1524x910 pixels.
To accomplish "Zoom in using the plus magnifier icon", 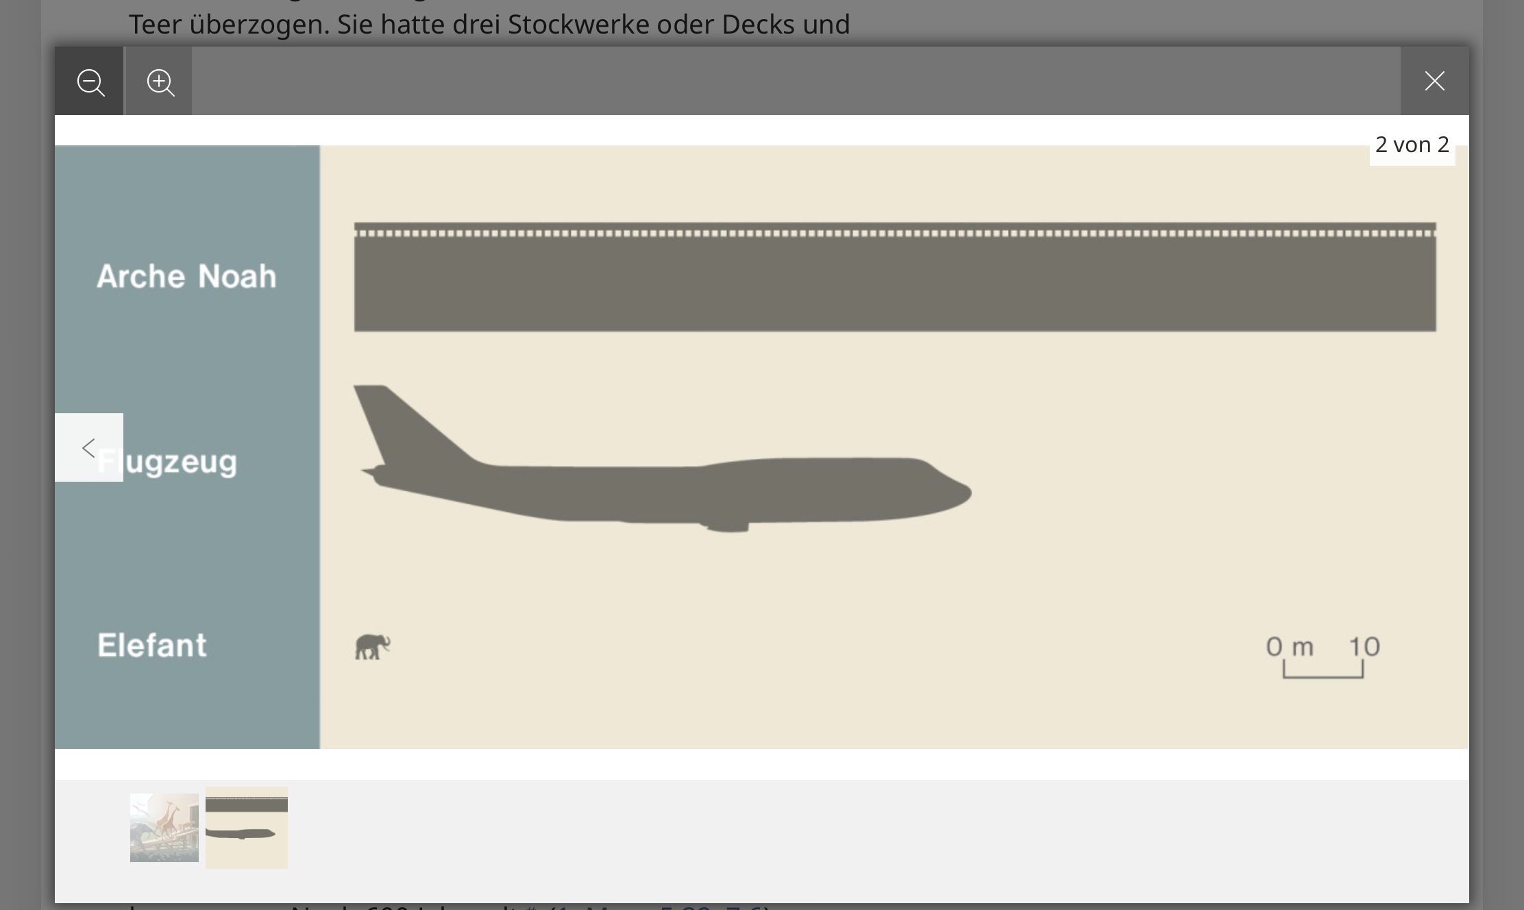I will point(160,82).
